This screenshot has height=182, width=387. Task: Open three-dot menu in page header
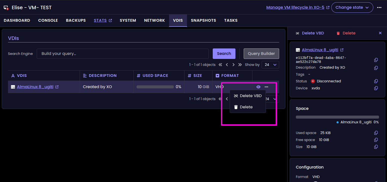coord(379,7)
